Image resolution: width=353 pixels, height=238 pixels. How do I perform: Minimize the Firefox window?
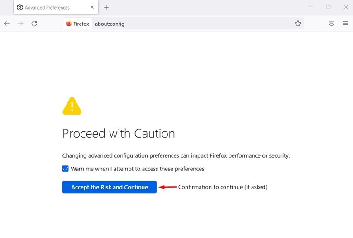[311, 7]
